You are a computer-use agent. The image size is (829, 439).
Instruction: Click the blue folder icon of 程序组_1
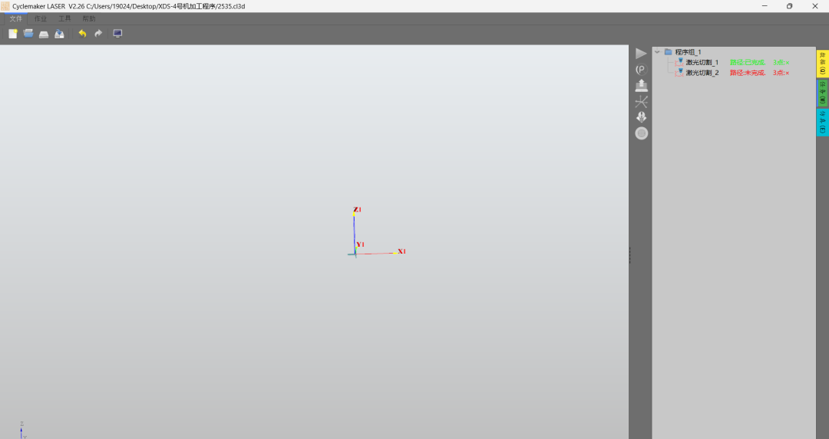click(x=669, y=51)
